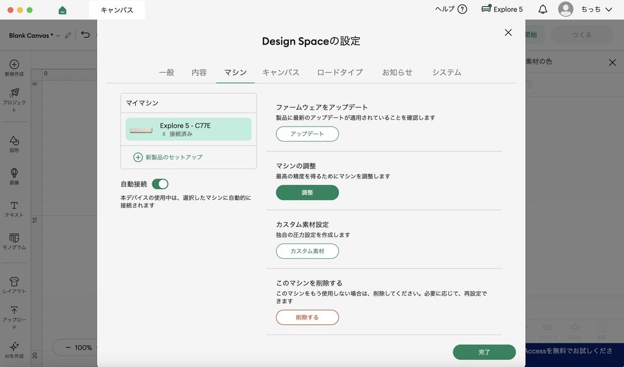This screenshot has width=624, height=367.
Task: Switch to the キャンバス settings tab
Action: click(280, 72)
